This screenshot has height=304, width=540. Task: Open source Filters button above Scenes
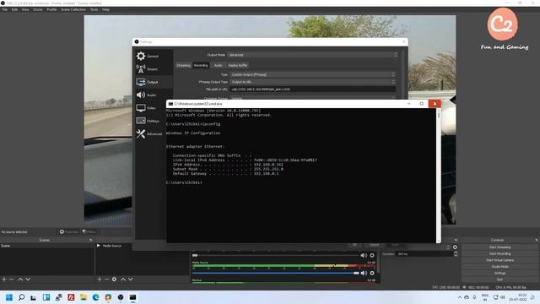pyautogui.click(x=89, y=232)
